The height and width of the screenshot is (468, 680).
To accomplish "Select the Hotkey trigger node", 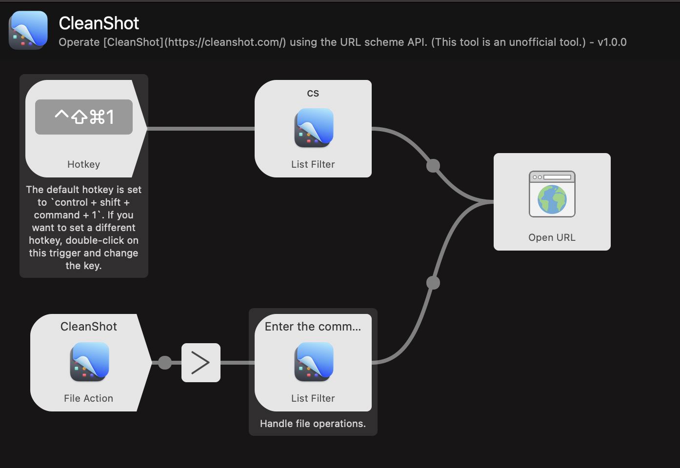I will tap(86, 129).
